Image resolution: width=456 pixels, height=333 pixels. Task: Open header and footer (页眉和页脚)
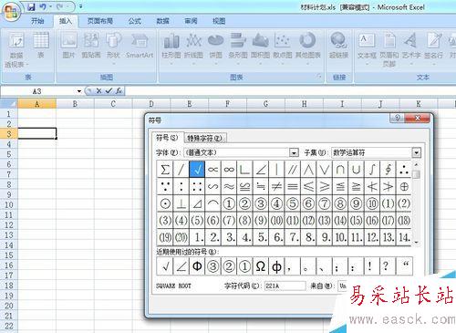[x=389, y=49]
